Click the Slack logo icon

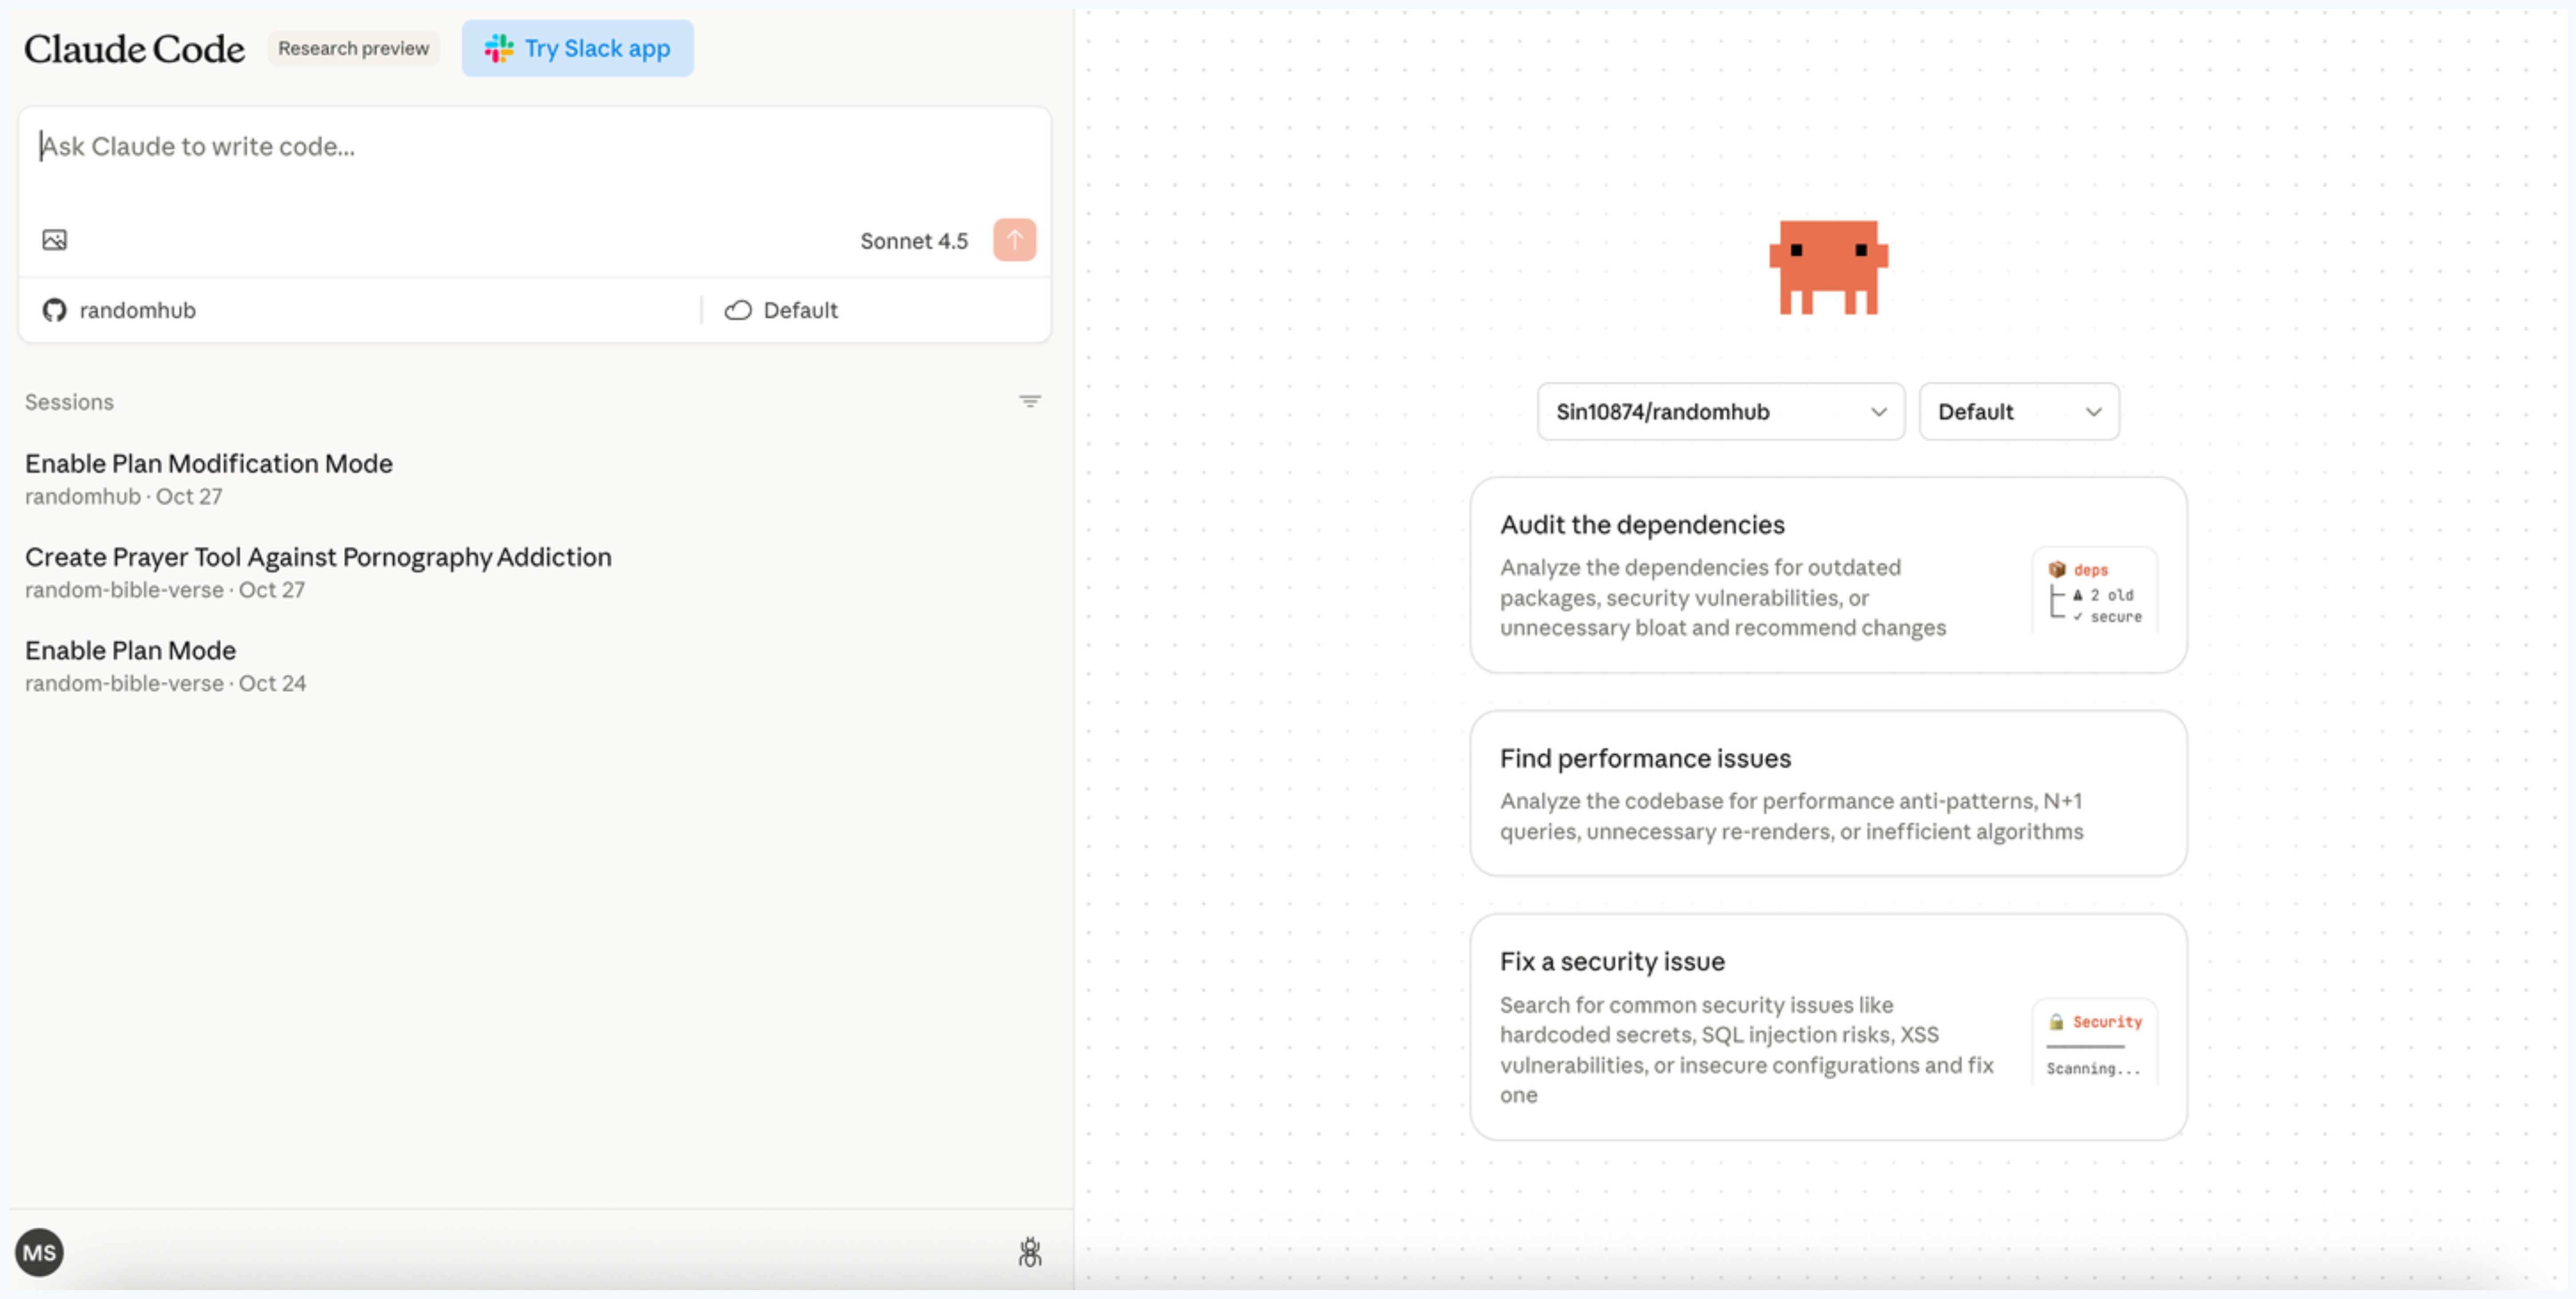coord(498,48)
